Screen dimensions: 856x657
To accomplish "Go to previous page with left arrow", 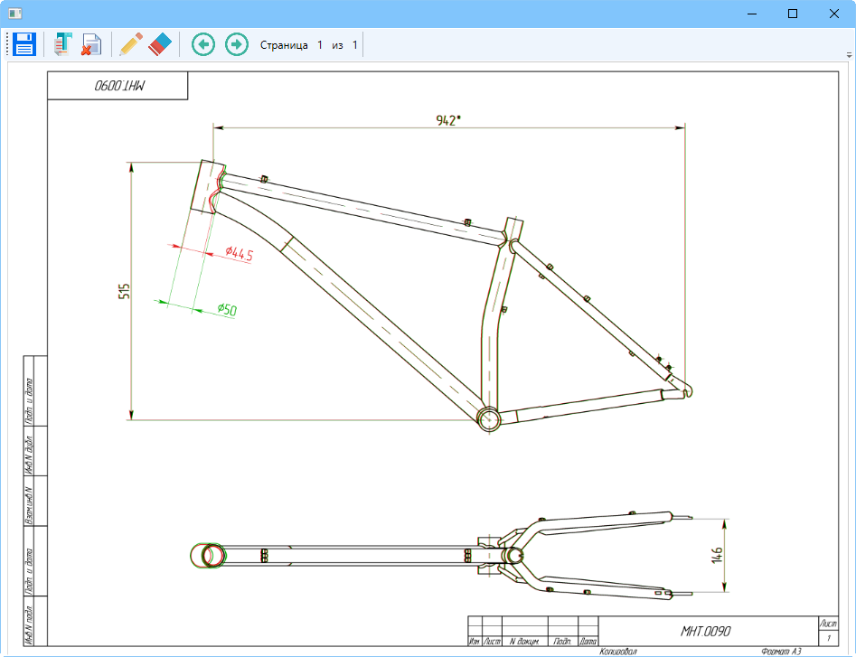I will (203, 44).
